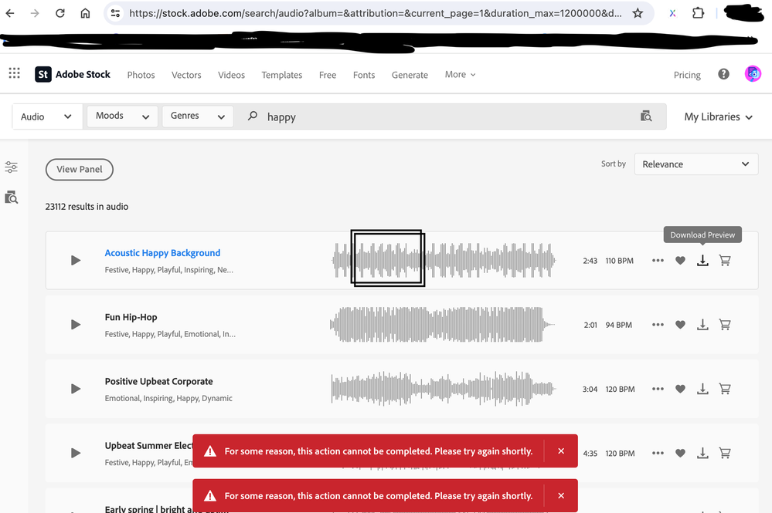Like the Fun Hip-Hop track
This screenshot has width=772, height=513.
point(680,325)
